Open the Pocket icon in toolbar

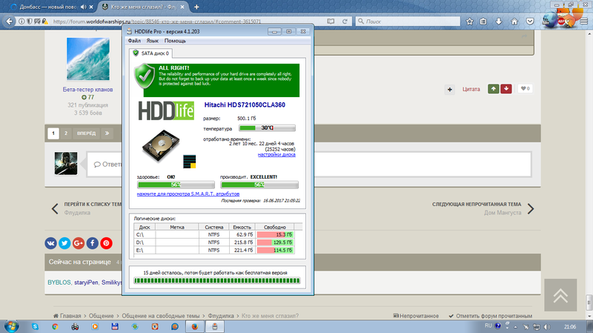530,22
